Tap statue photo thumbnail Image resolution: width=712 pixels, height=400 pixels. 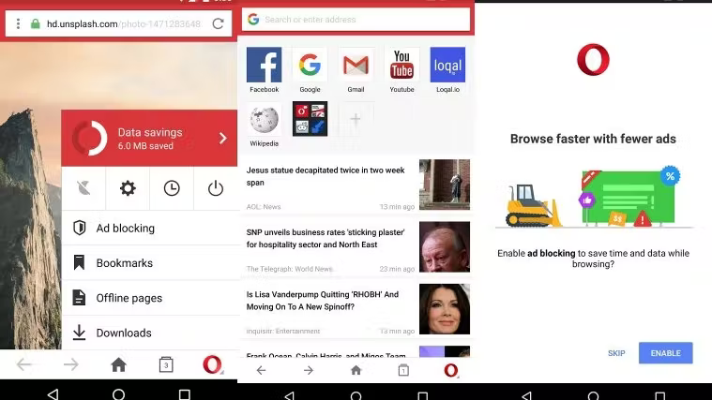(x=445, y=185)
